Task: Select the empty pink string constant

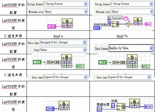Action: (126, 18)
